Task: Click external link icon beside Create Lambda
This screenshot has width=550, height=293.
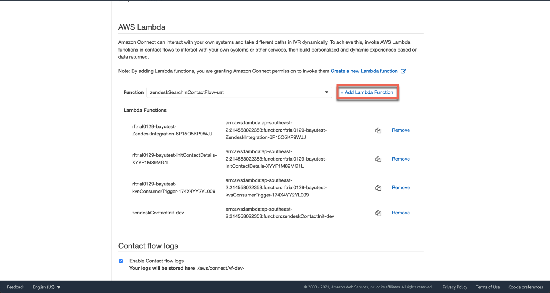Action: 403,71
